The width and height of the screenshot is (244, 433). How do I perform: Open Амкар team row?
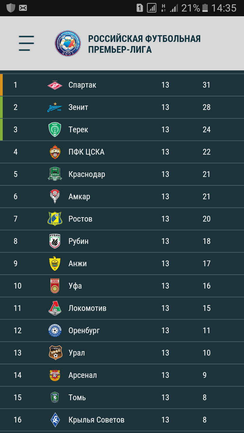point(122,197)
